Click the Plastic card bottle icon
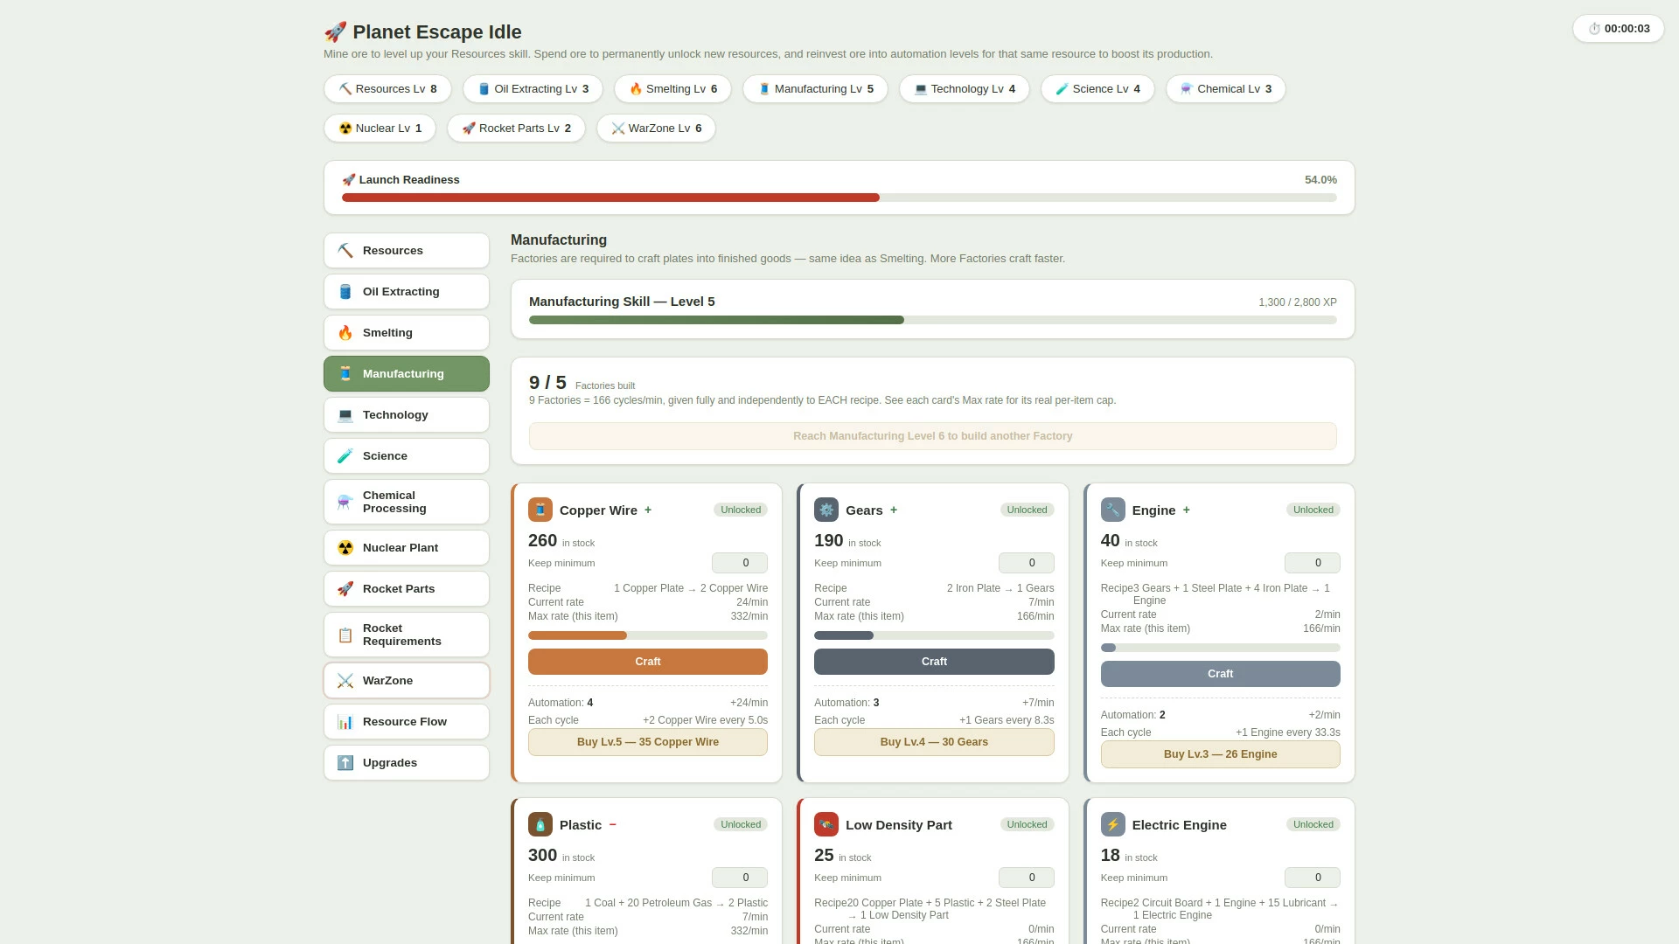1679x944 pixels. 540,824
